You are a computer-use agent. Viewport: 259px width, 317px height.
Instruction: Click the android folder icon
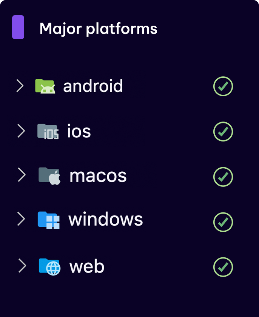[x=45, y=86]
